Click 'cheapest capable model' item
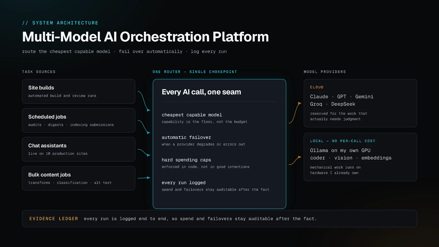The height and width of the screenshot is (247, 439). (x=192, y=115)
